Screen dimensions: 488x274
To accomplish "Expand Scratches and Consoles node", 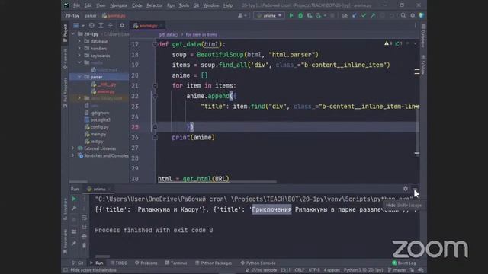I will point(73,155).
